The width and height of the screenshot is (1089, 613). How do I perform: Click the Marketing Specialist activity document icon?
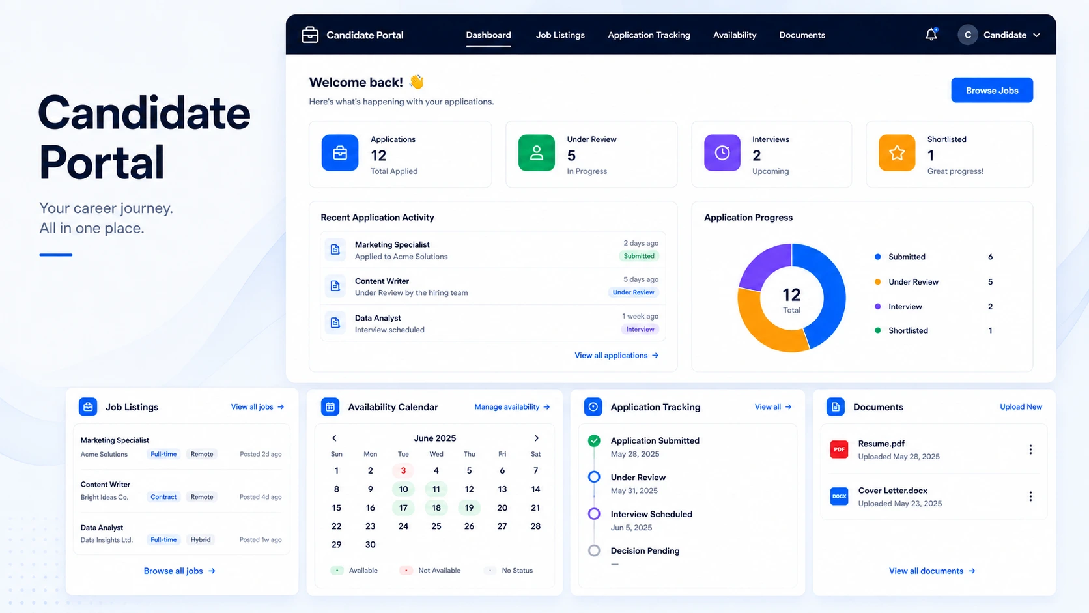pyautogui.click(x=335, y=249)
